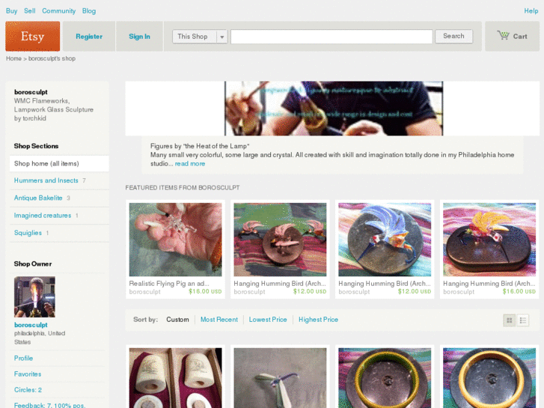Open the boxed white cups item thumbnail
Screen dimensions: 544x408
pos(176,378)
